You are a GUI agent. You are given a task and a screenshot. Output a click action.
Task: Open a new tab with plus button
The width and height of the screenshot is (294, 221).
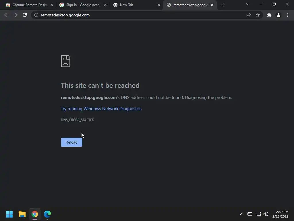tap(223, 5)
